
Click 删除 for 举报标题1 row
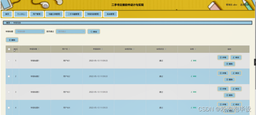229,64
